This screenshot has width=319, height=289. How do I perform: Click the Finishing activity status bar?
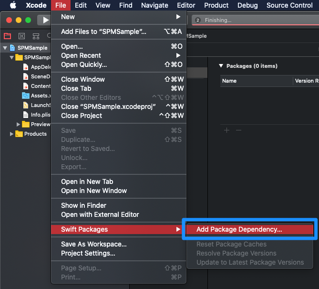click(255, 20)
